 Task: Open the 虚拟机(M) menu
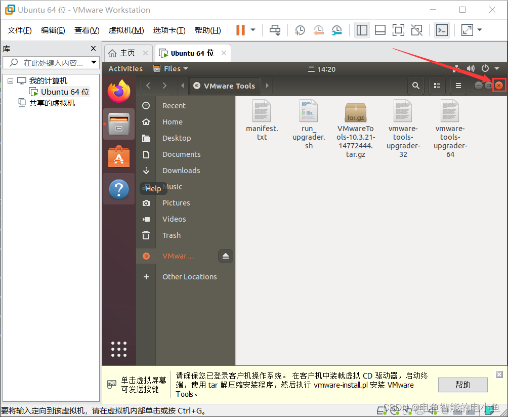[126, 30]
